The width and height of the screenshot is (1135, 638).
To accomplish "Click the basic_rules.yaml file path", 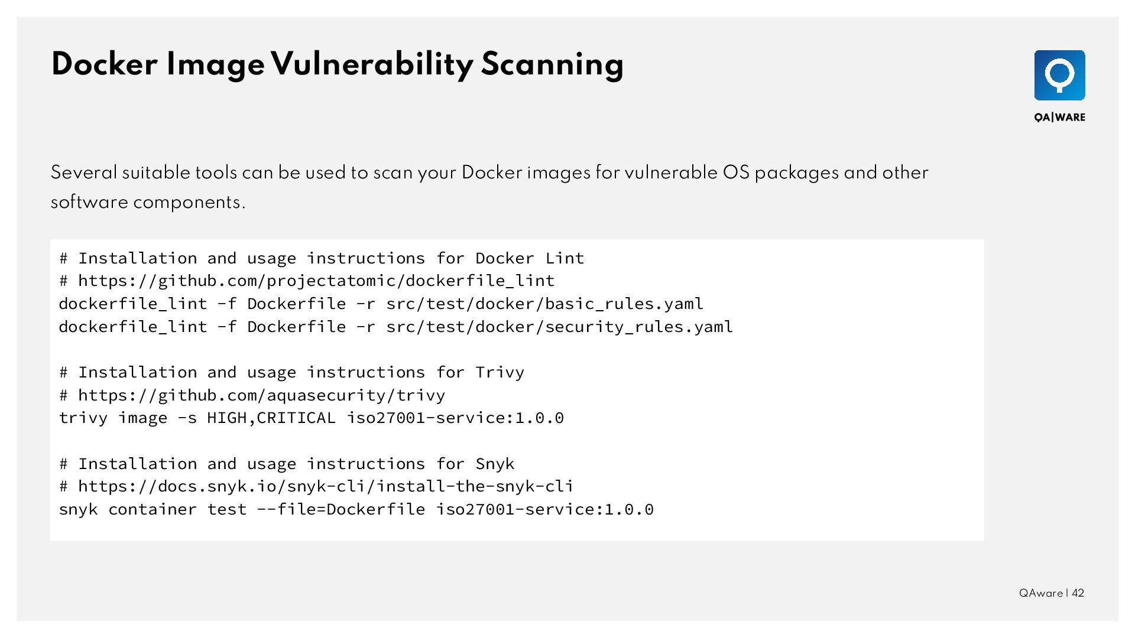I will tap(544, 304).
